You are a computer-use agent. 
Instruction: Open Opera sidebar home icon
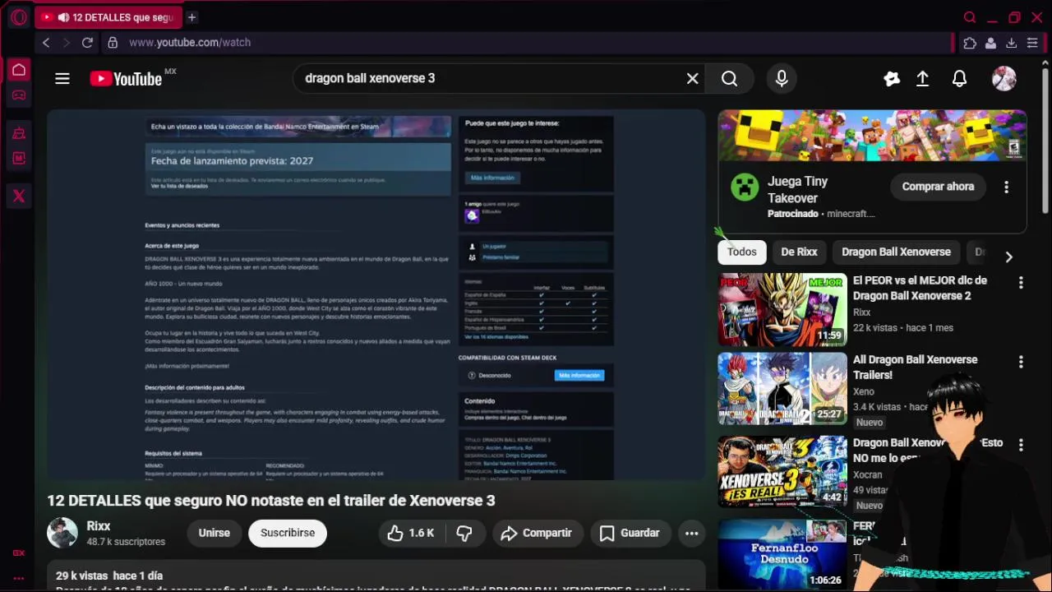(x=18, y=70)
